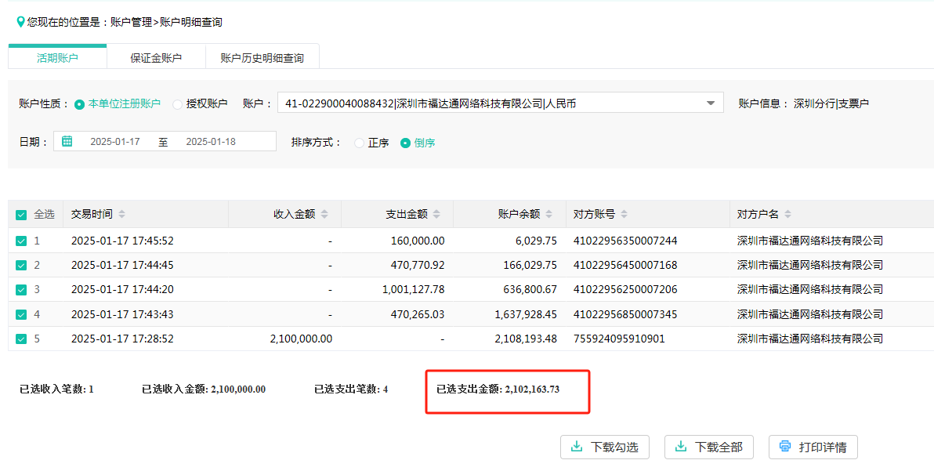Image resolution: width=934 pixels, height=471 pixels.
Task: Click 下载勾选 button
Action: pyautogui.click(x=605, y=447)
